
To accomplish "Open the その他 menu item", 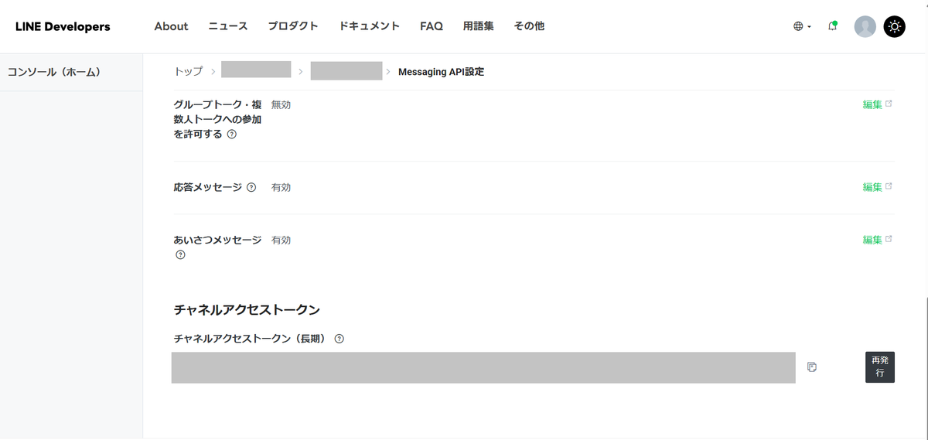I will point(529,26).
